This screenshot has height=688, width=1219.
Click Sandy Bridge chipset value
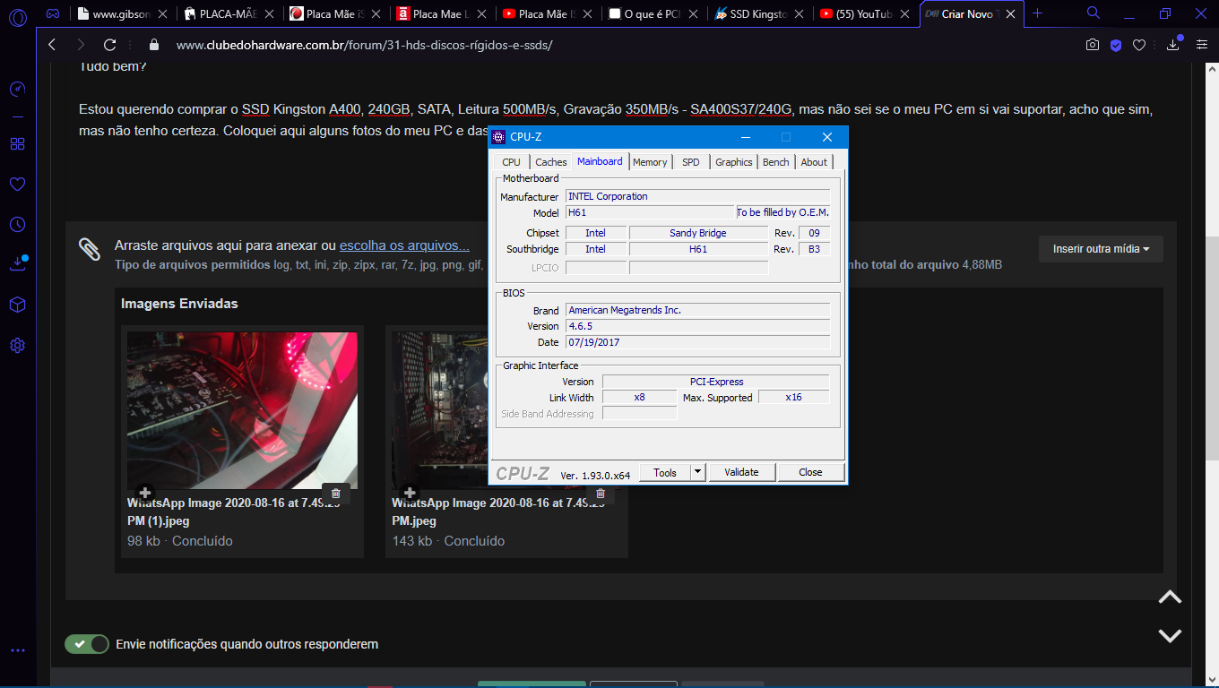[698, 233]
